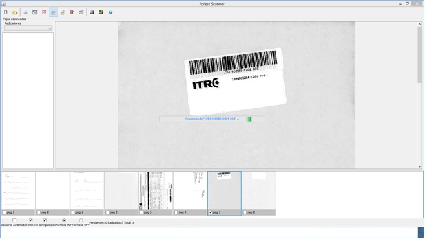The image size is (427, 241).
Task: Uncheck the Ver configuración checkbox
Action: [x=45, y=220]
